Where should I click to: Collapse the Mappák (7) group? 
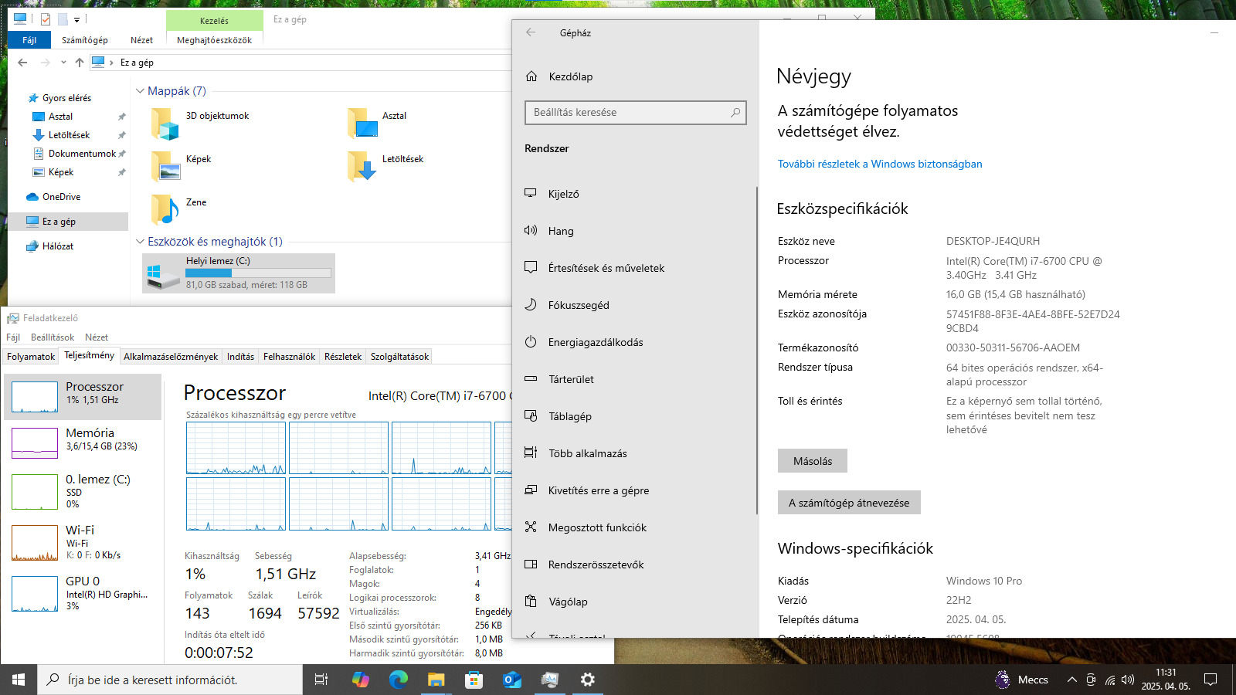pyautogui.click(x=141, y=91)
